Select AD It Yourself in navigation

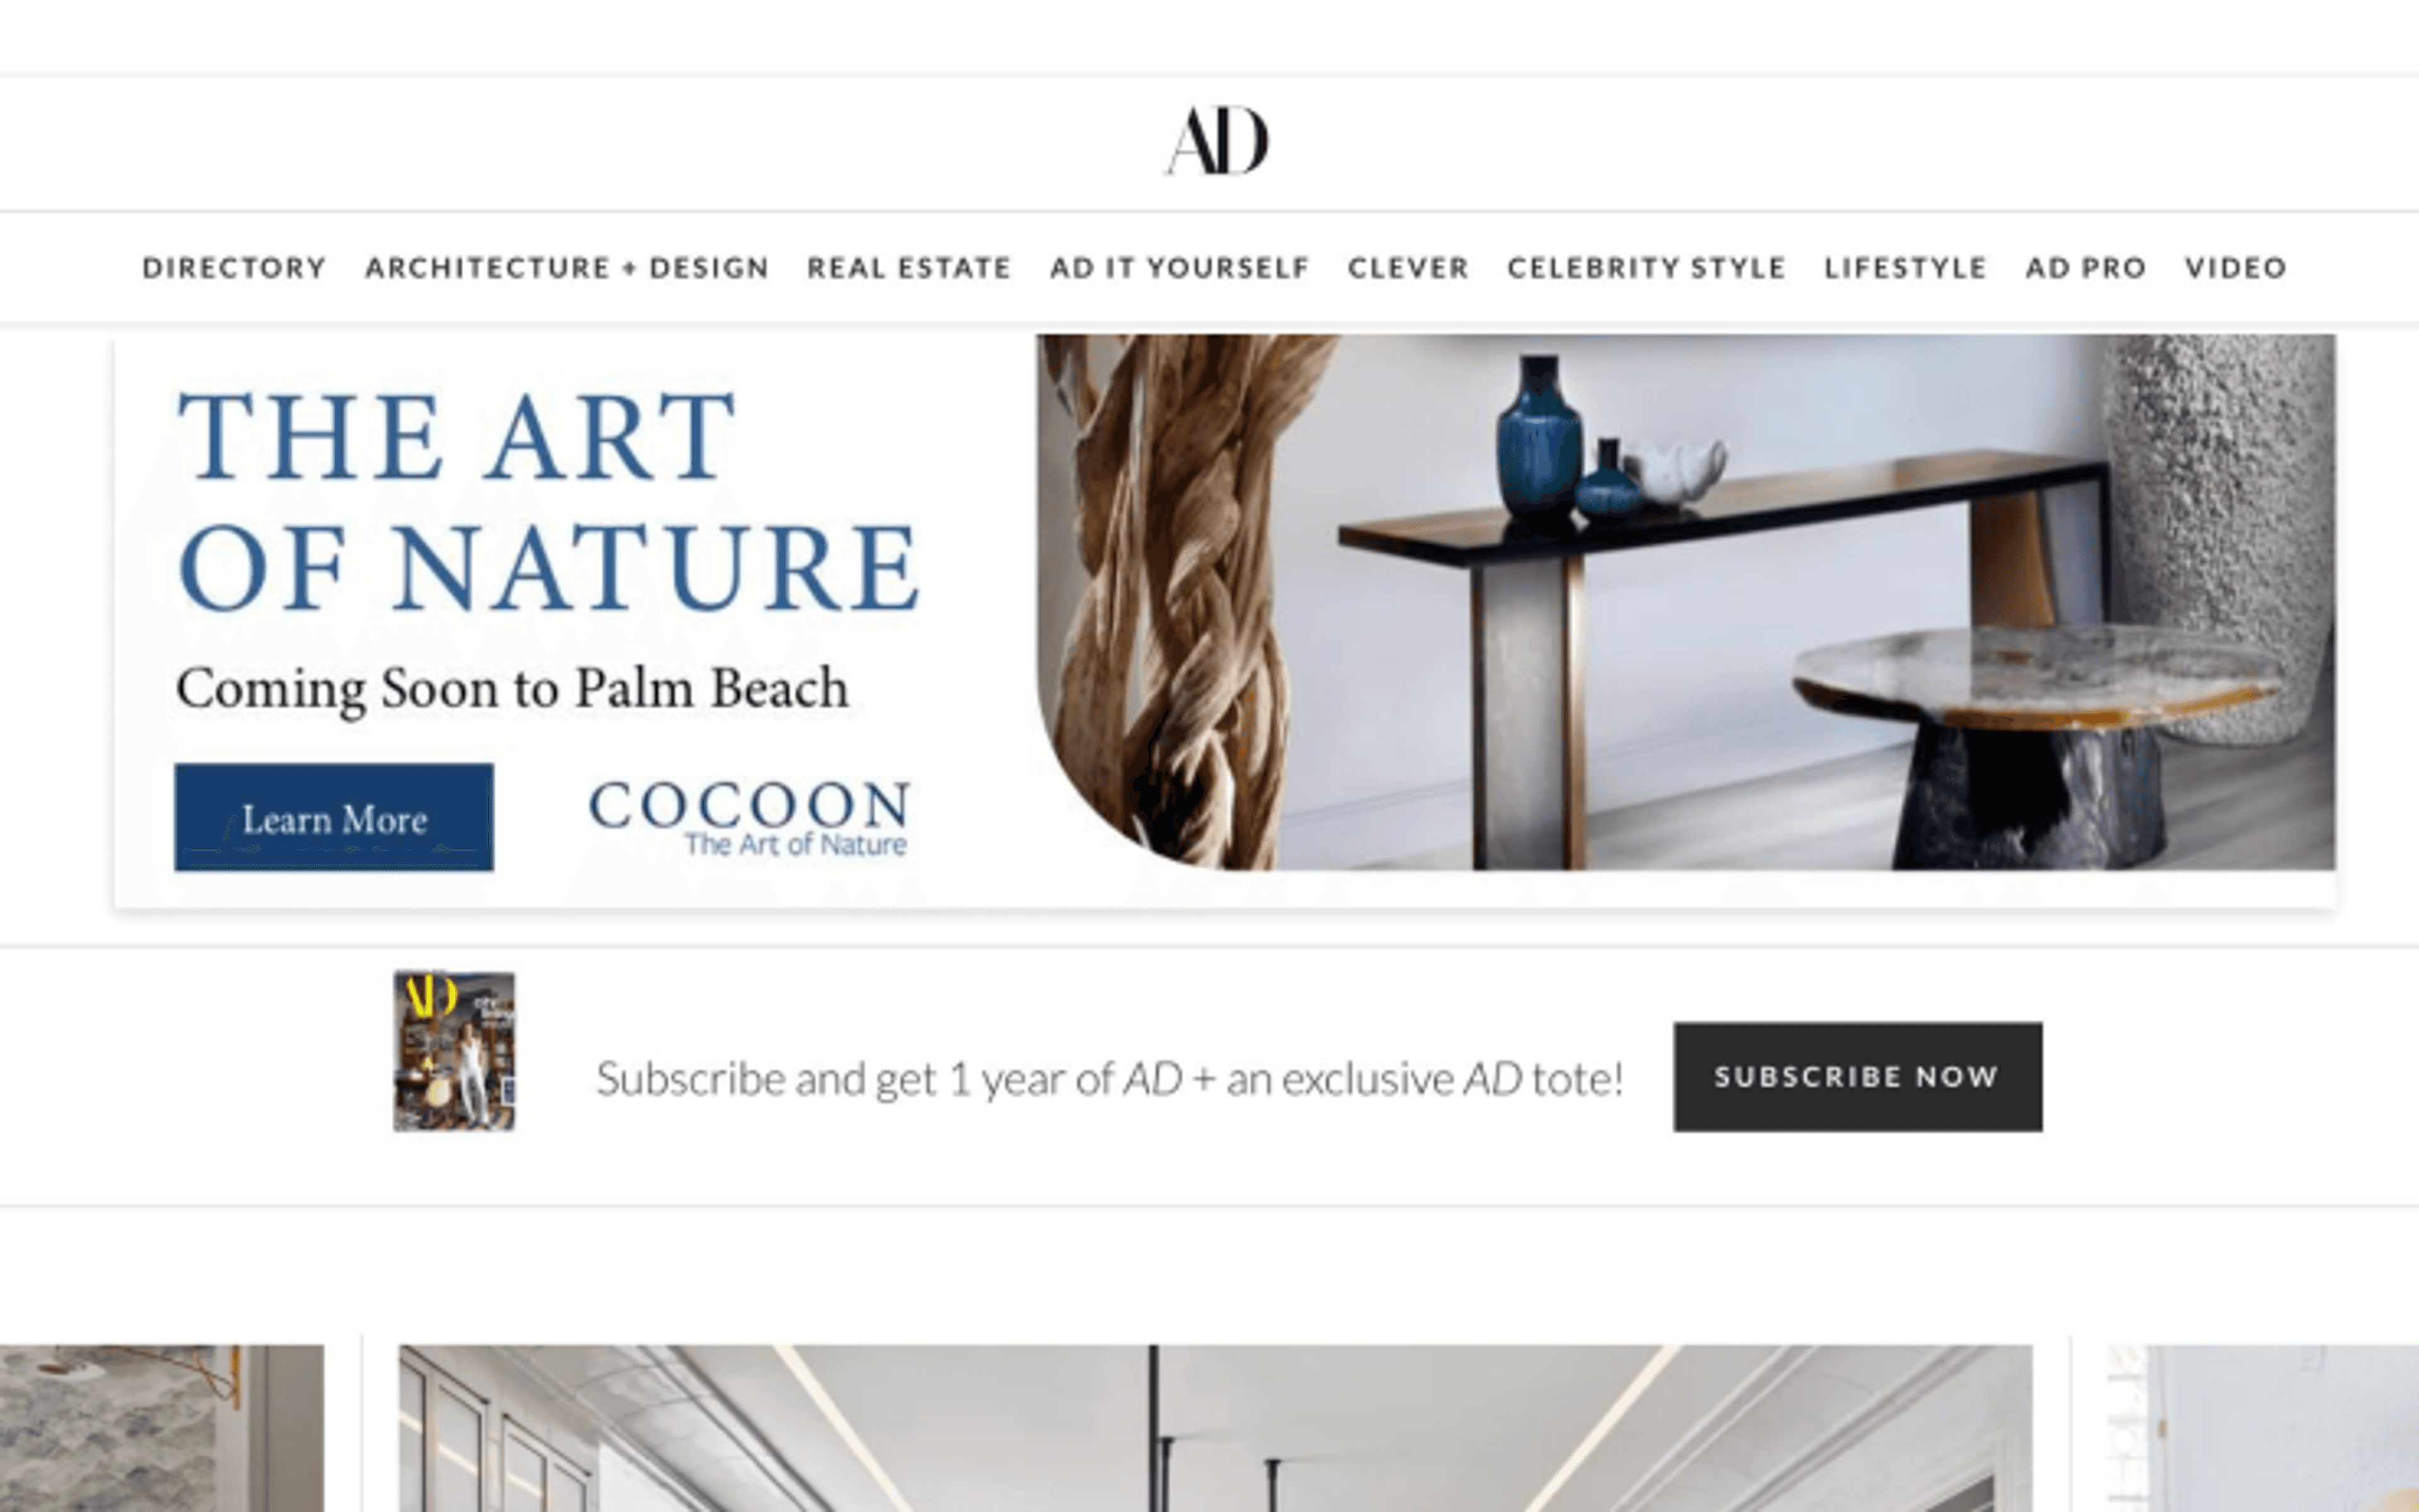click(x=1179, y=268)
